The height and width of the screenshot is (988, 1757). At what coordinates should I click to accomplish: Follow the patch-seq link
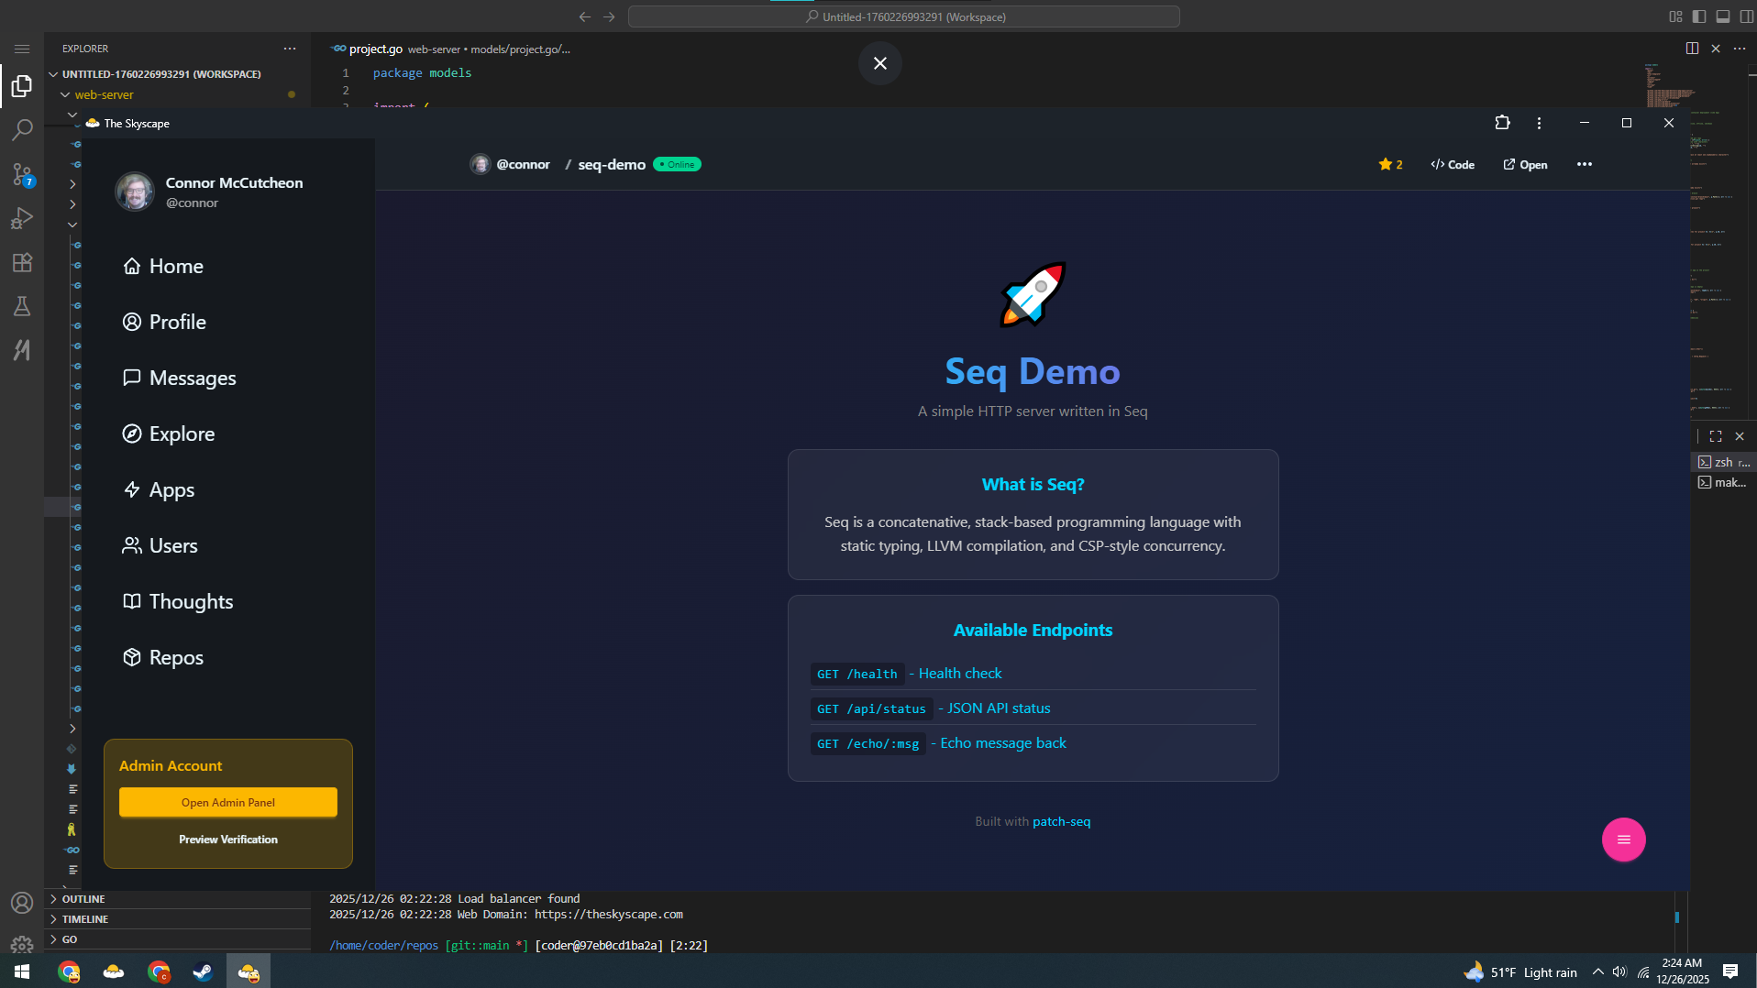1061,822
